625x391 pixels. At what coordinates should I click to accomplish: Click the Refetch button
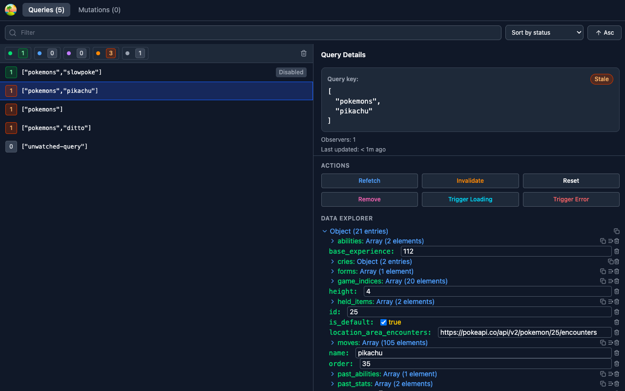click(x=370, y=181)
